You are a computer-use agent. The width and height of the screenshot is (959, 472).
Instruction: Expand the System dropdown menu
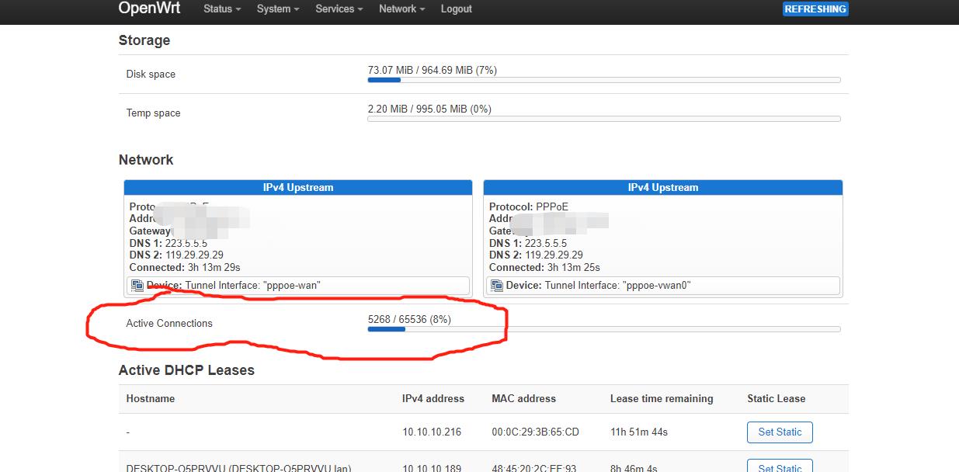click(x=276, y=9)
